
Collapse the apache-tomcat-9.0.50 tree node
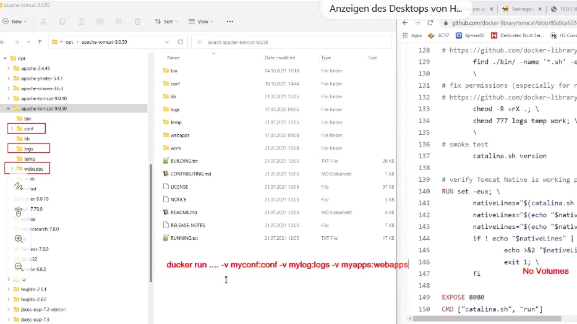click(x=9, y=108)
